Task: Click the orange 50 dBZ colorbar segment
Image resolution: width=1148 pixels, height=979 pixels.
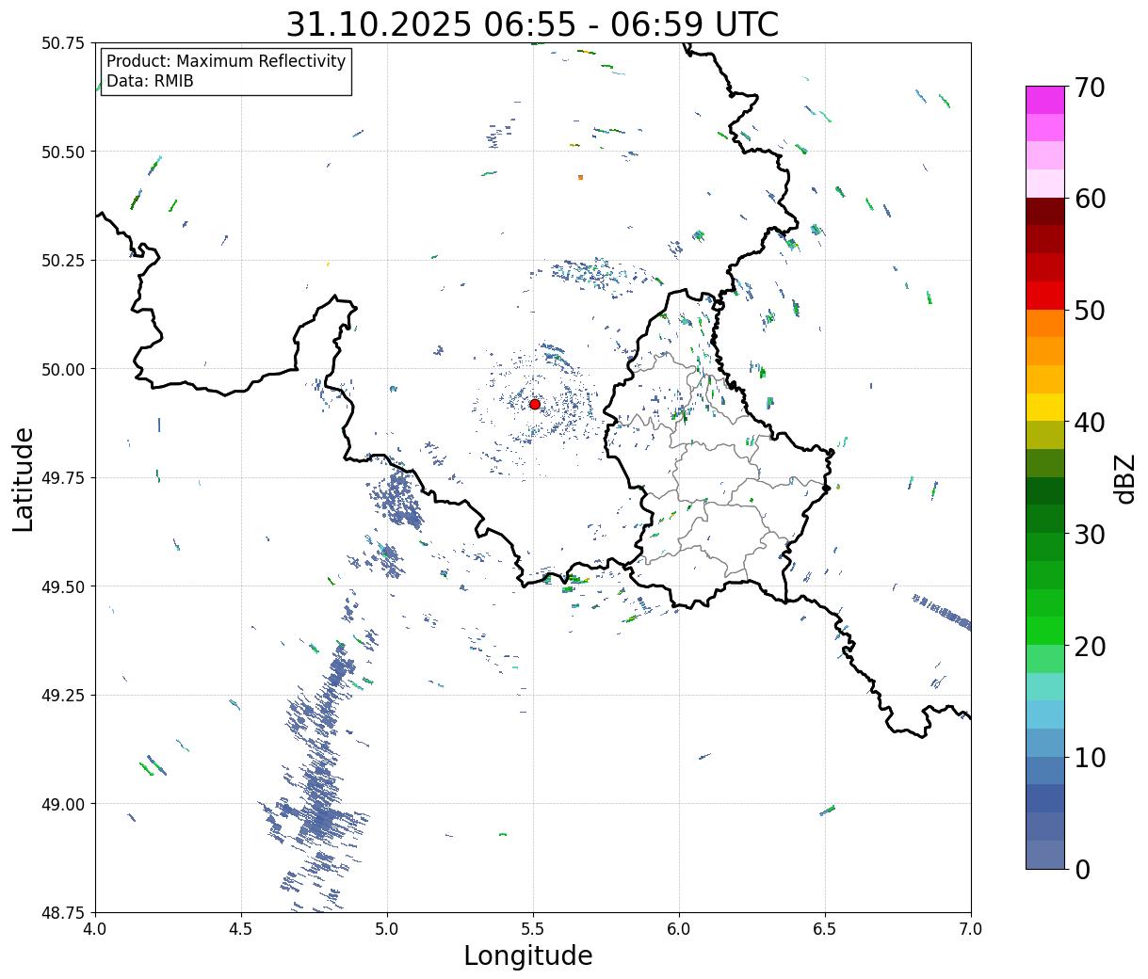Action: pyautogui.click(x=1044, y=323)
